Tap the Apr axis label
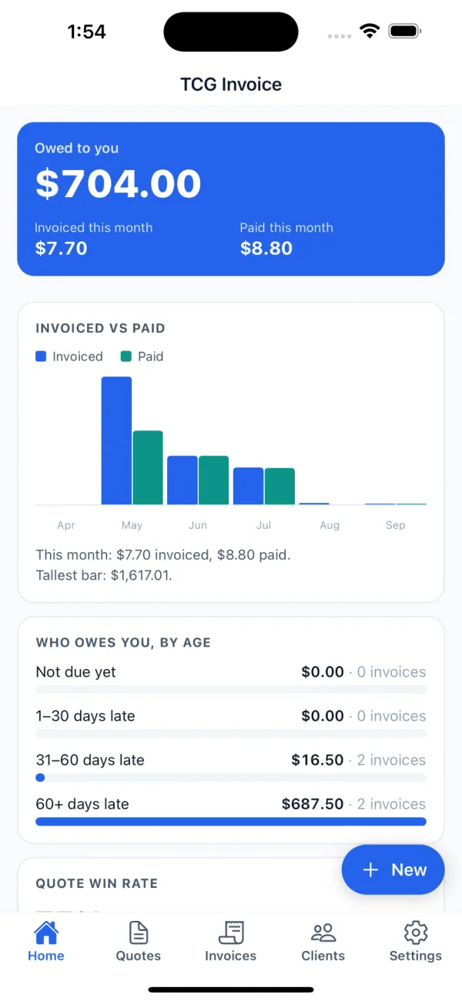Screen dimensions: 462x1001 click(x=66, y=525)
